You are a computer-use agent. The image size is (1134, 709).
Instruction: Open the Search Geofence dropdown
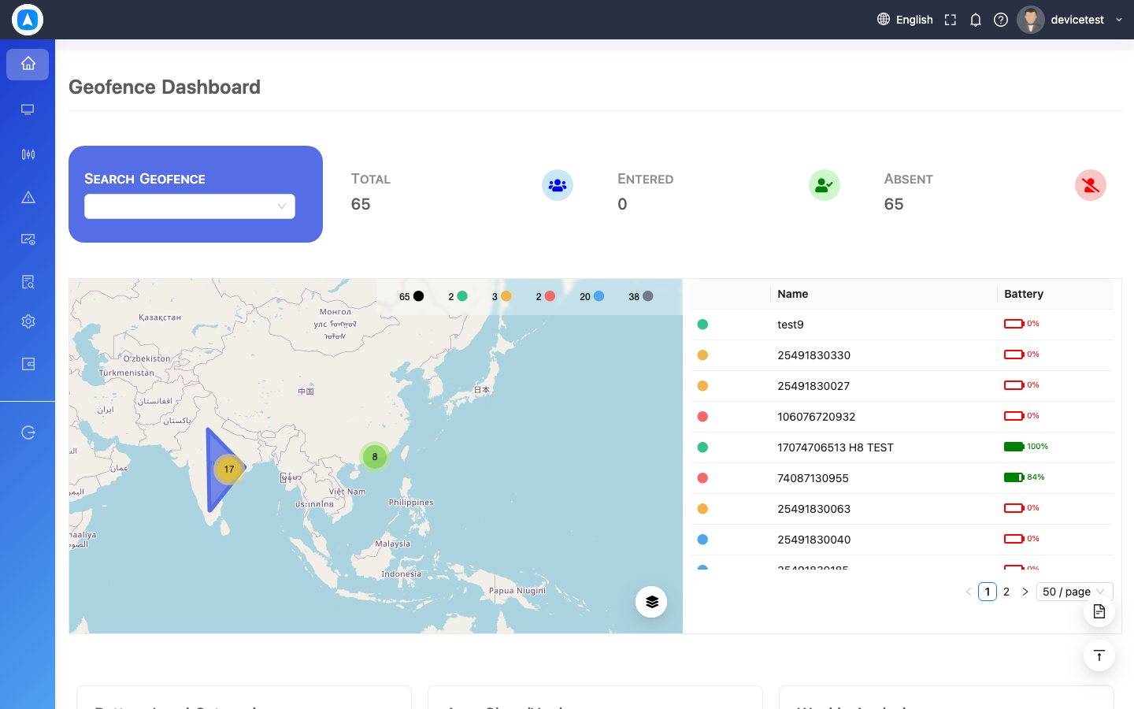[x=190, y=206]
